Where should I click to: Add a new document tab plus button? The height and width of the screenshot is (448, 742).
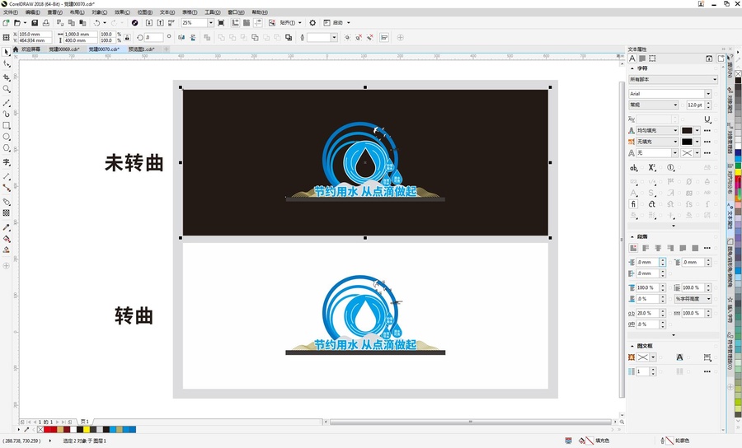166,49
